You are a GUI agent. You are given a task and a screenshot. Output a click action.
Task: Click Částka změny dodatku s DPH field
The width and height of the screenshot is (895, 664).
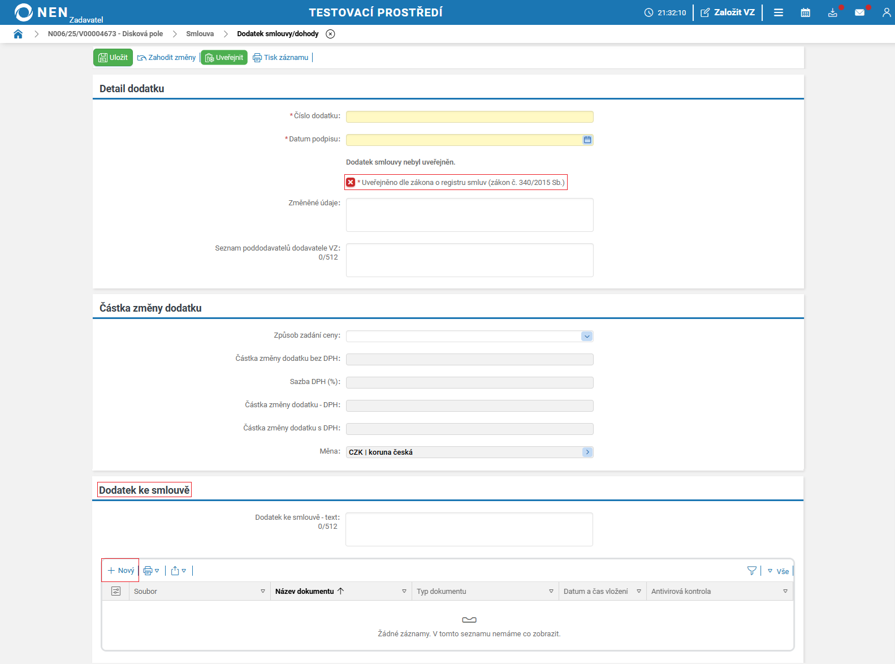470,429
